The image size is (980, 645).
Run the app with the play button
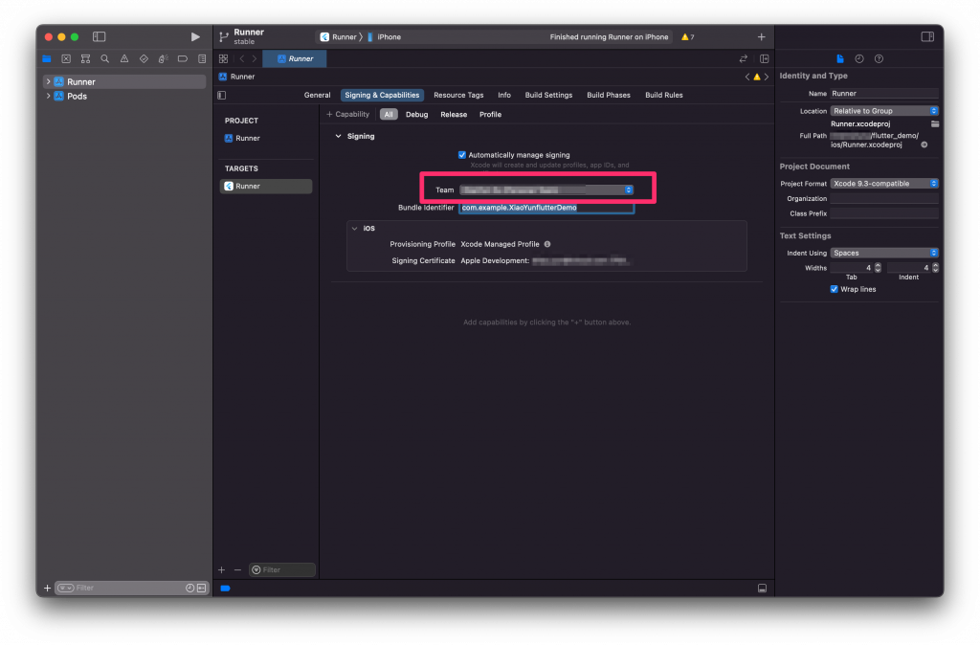[x=195, y=37]
